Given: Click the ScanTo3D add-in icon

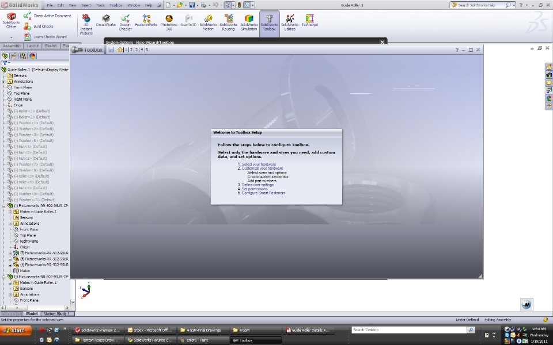Looking at the screenshot, I should pos(188,21).
